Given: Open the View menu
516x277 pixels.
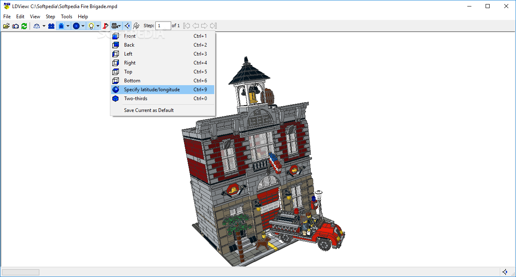Looking at the screenshot, I should (x=35, y=17).
